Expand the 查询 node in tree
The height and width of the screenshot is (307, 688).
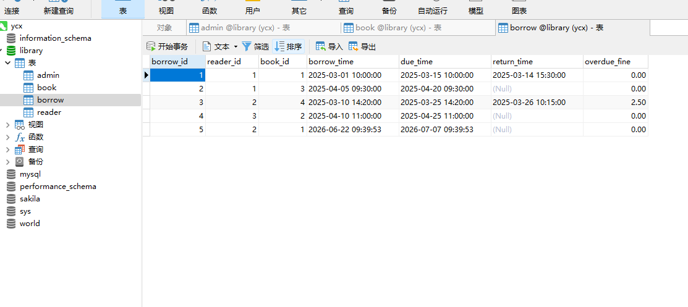(7, 149)
